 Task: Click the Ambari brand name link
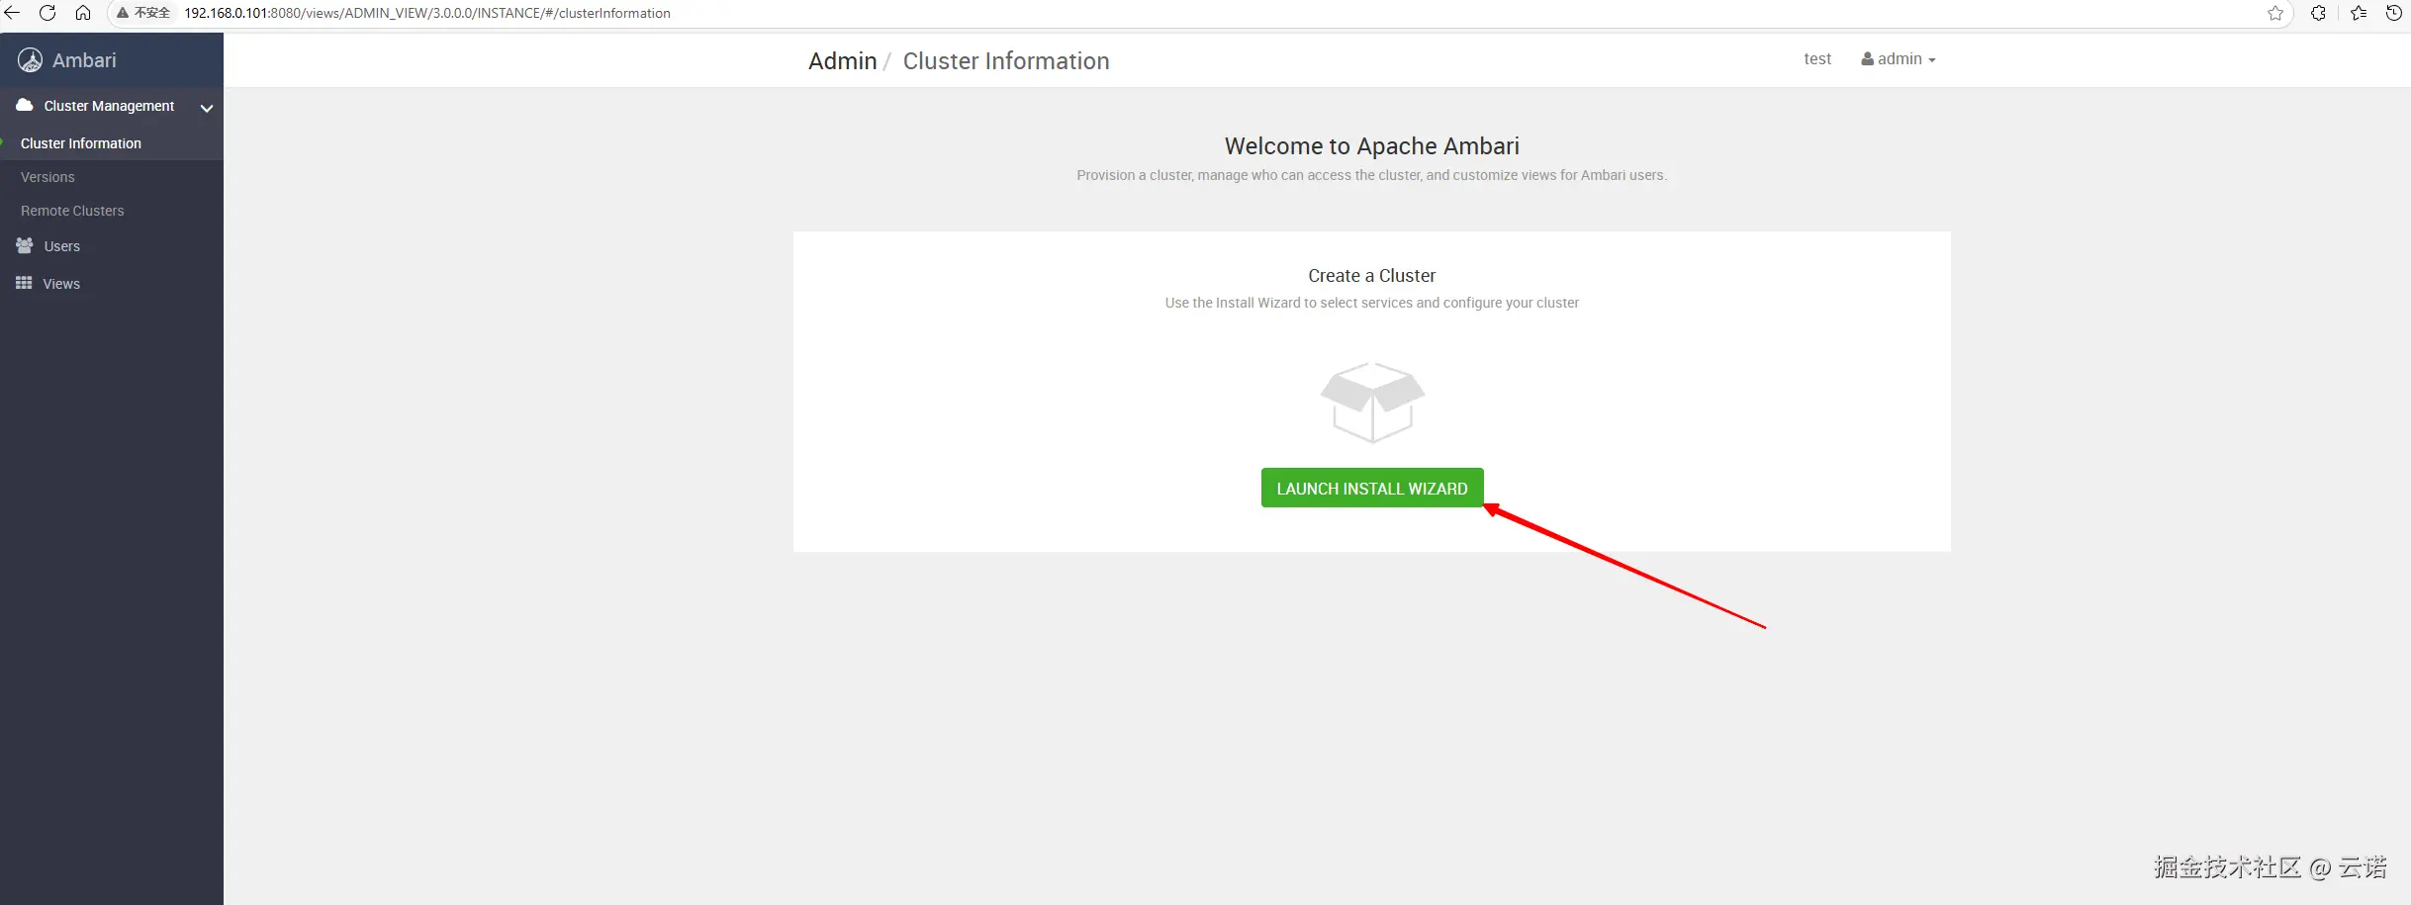[84, 60]
